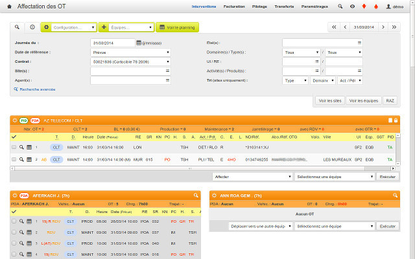Screen dimensions: 415x259
Task: Open the Facturation menu
Action: tap(234, 6)
